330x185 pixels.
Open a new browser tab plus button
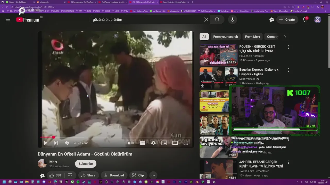point(192,2)
